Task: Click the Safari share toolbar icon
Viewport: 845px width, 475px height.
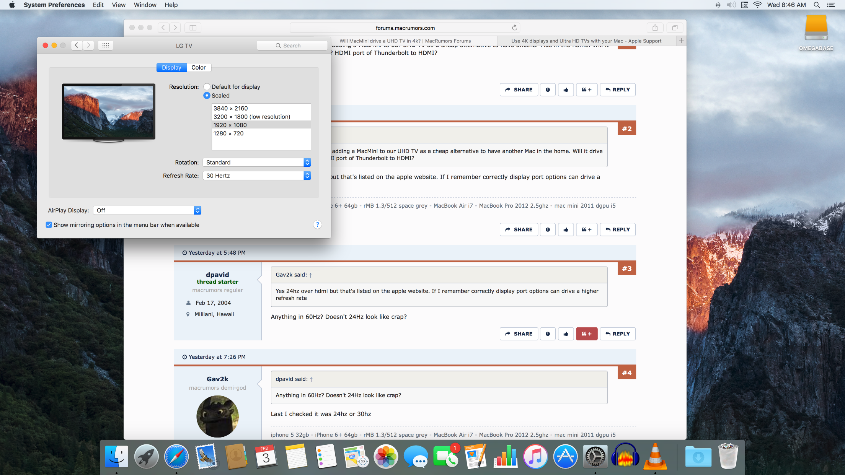Action: [655, 28]
